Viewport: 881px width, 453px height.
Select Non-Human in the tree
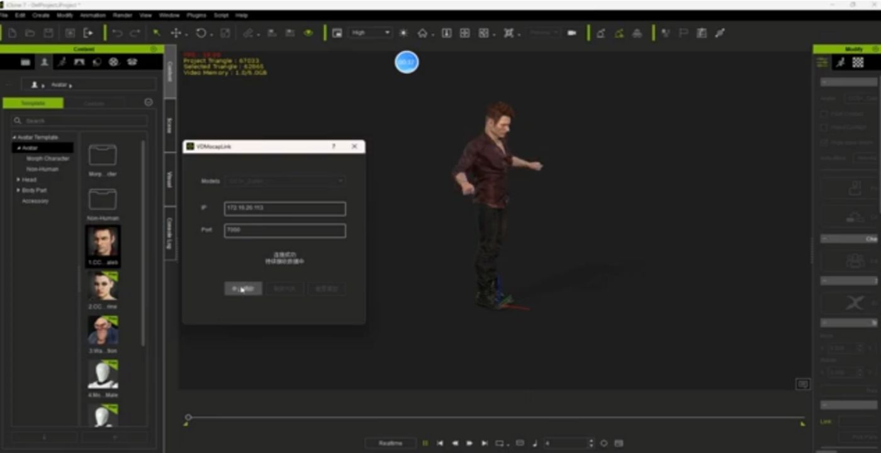(42, 169)
